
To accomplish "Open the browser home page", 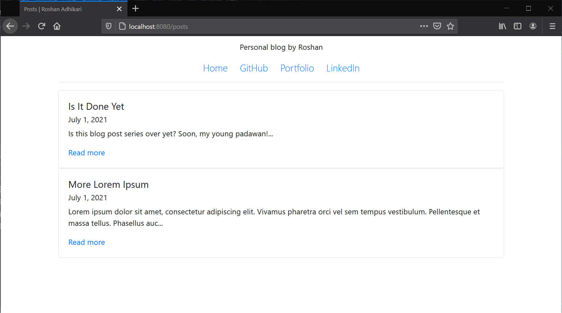I will click(57, 26).
